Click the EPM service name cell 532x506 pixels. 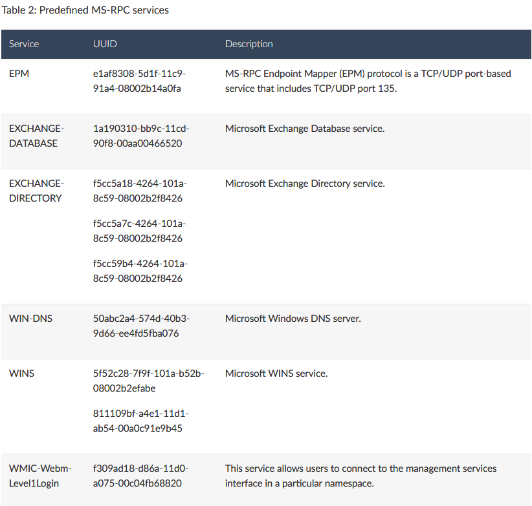click(19, 74)
